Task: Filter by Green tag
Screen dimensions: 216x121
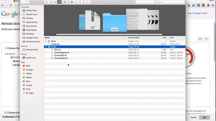Action: click(x=29, y=77)
